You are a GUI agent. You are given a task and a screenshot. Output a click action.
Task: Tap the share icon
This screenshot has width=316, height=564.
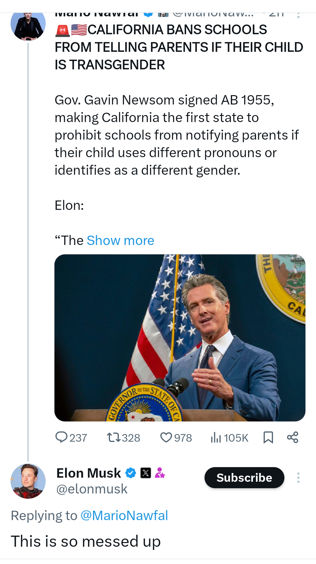(x=293, y=437)
